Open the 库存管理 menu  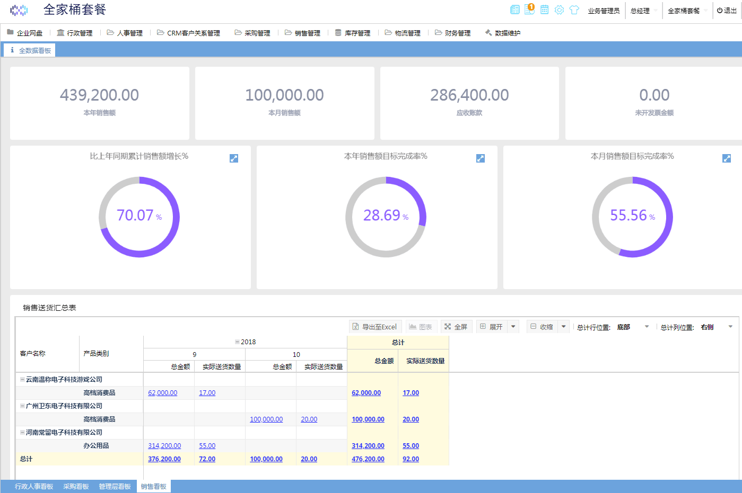353,33
